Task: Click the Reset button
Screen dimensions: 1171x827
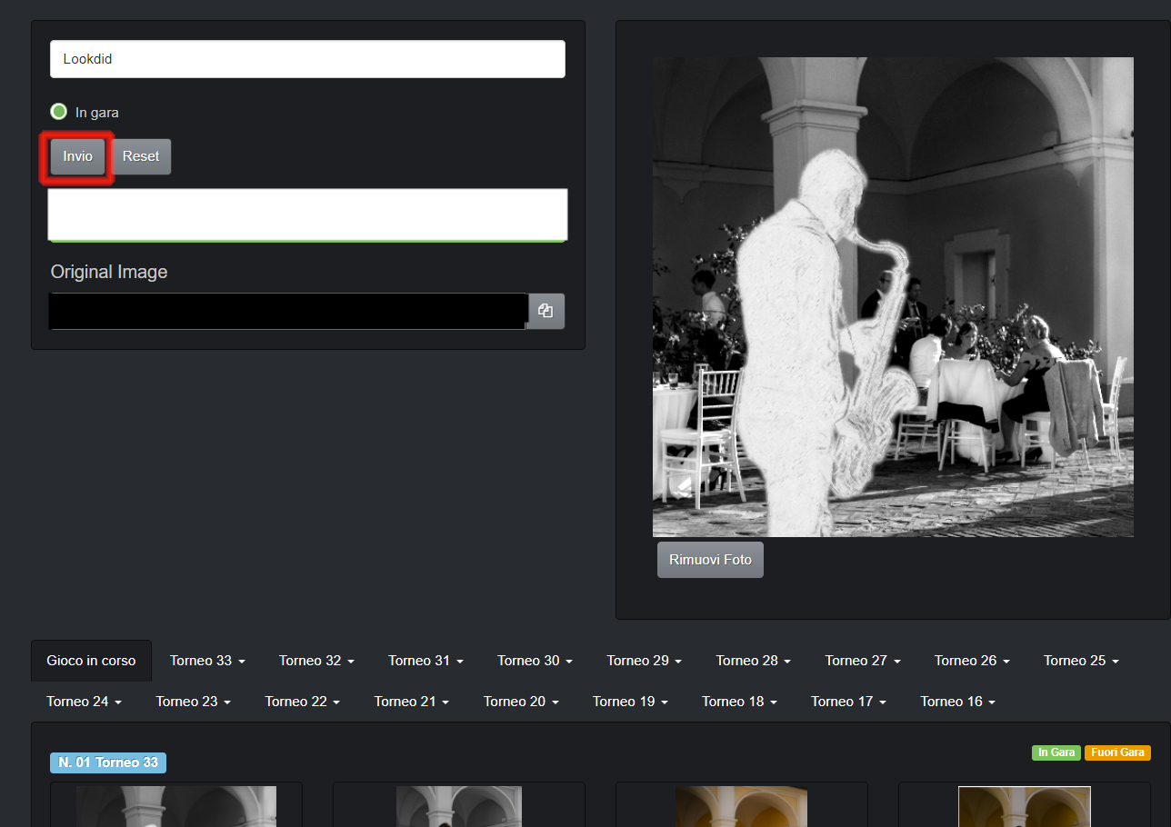Action: pos(141,156)
